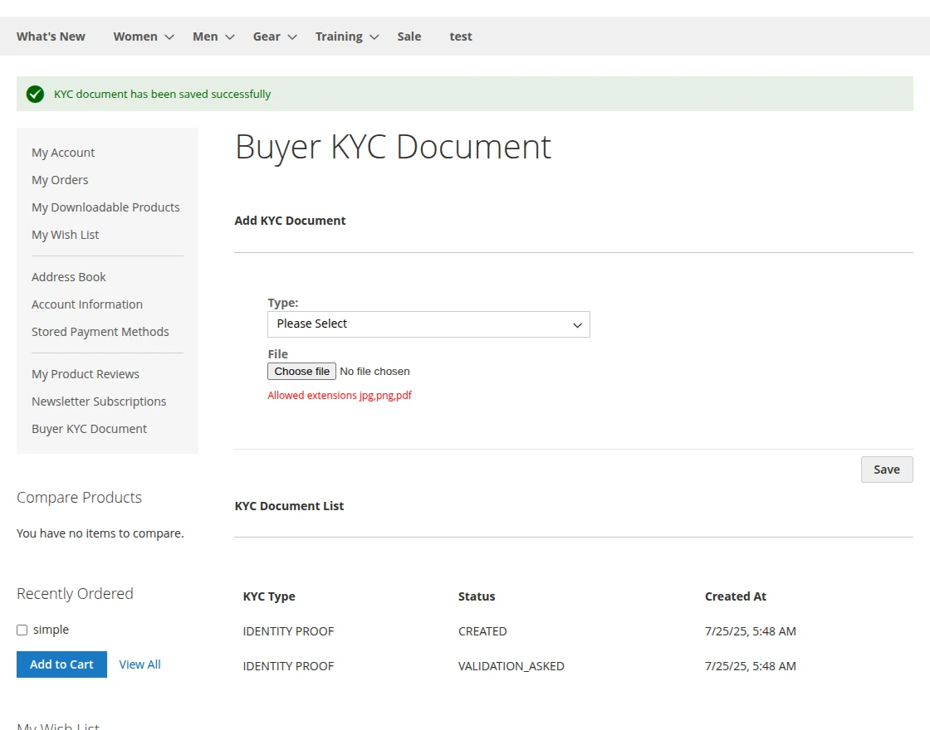Screen dimensions: 930x730
Task: Expand the Gear navigation menu
Action: [266, 36]
